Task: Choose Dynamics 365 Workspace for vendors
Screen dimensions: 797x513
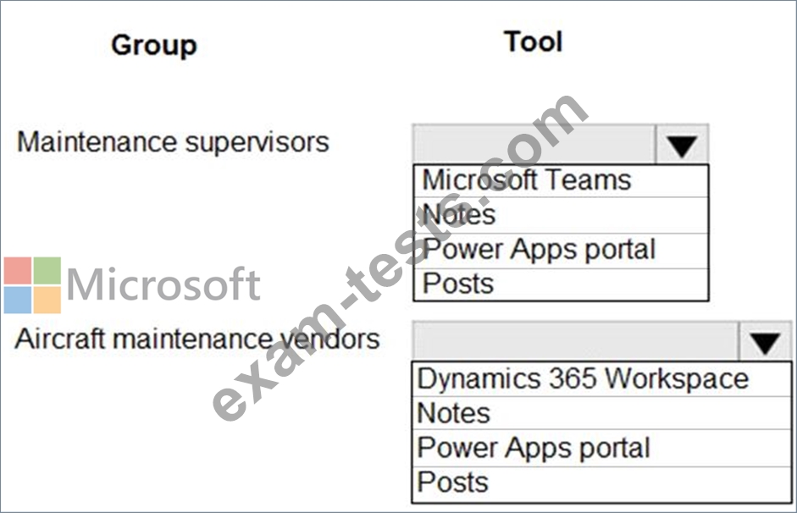Action: tap(601, 379)
